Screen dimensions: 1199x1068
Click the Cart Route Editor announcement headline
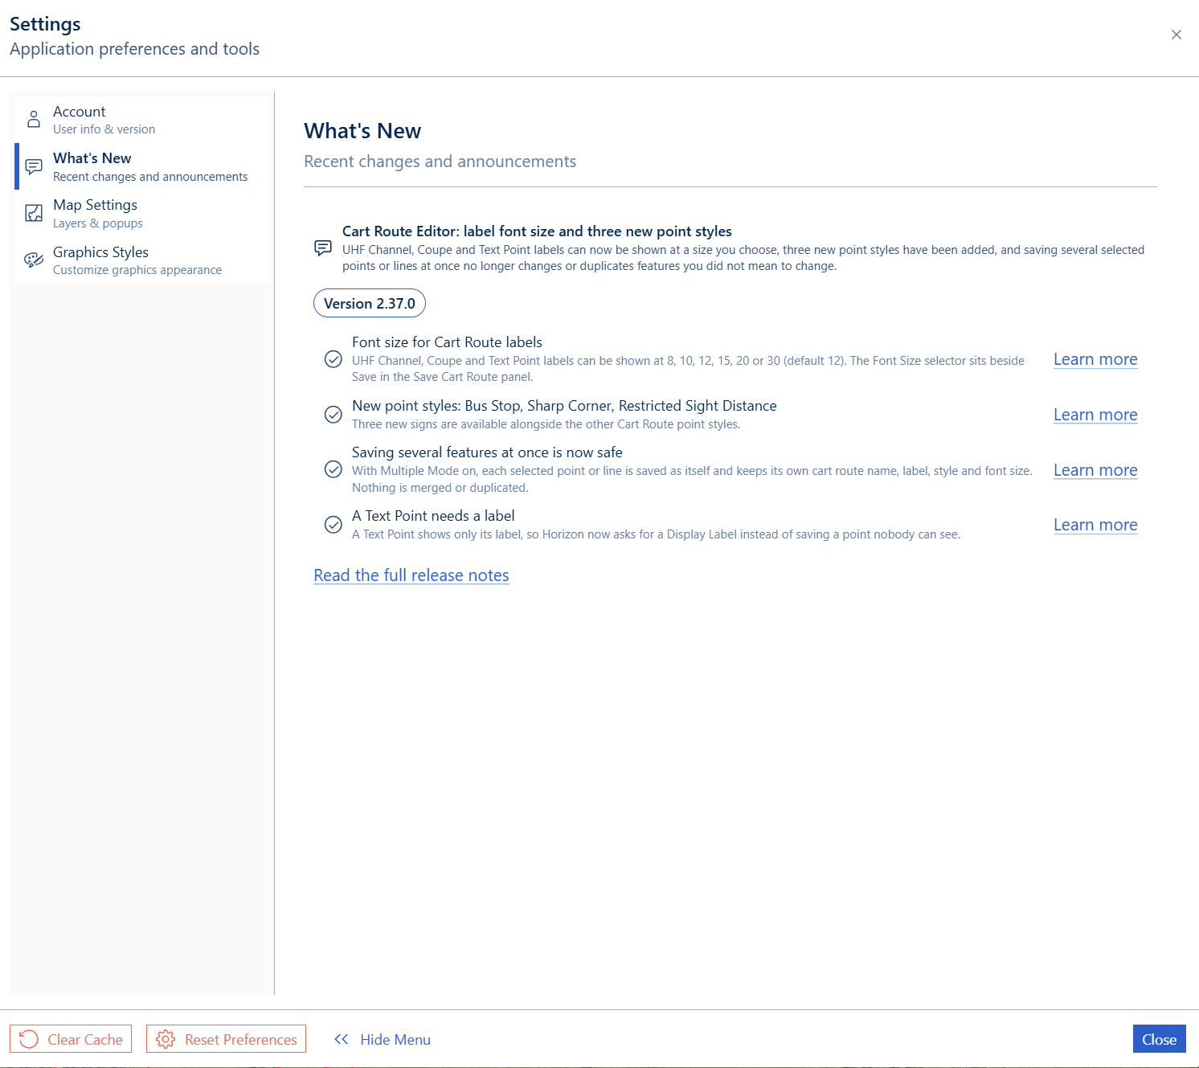click(537, 231)
